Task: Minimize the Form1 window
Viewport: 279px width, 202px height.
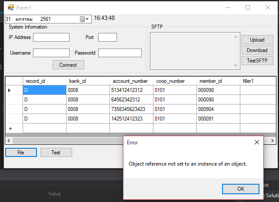Action: pos(228,7)
